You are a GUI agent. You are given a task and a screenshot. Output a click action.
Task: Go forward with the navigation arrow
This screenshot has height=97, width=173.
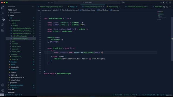(52, 2)
